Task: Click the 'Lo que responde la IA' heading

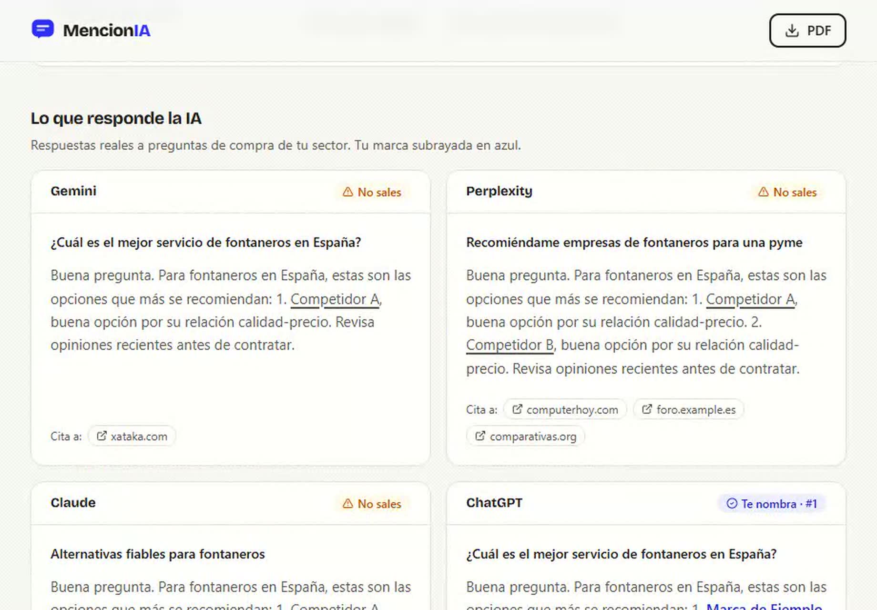Action: point(116,118)
